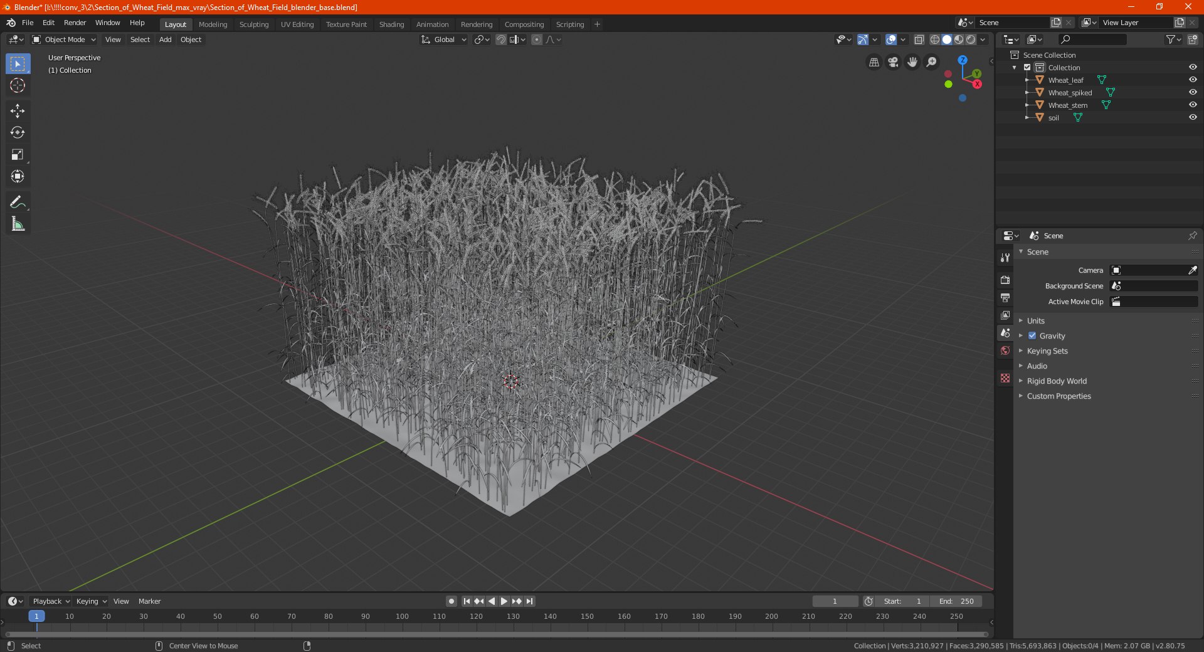Image resolution: width=1204 pixels, height=652 pixels.
Task: Jump to the timeline end frame
Action: coord(529,601)
